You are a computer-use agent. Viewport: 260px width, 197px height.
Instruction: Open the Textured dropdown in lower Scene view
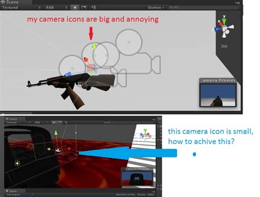18,123
